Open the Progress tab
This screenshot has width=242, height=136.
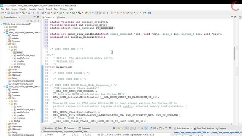(221, 128)
